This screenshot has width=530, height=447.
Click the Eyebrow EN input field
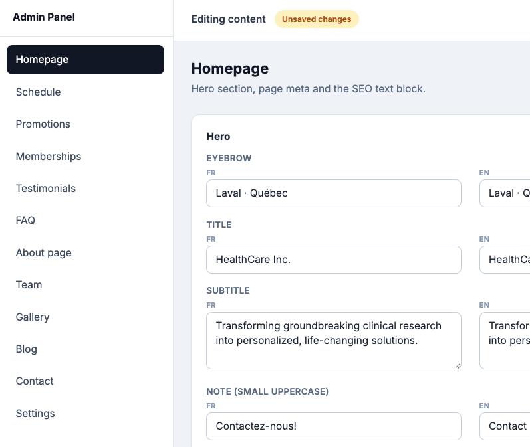(x=505, y=193)
